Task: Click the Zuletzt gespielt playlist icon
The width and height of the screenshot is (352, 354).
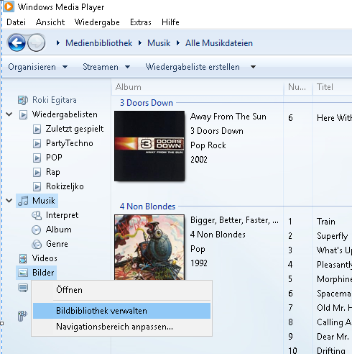Action: coord(37,130)
